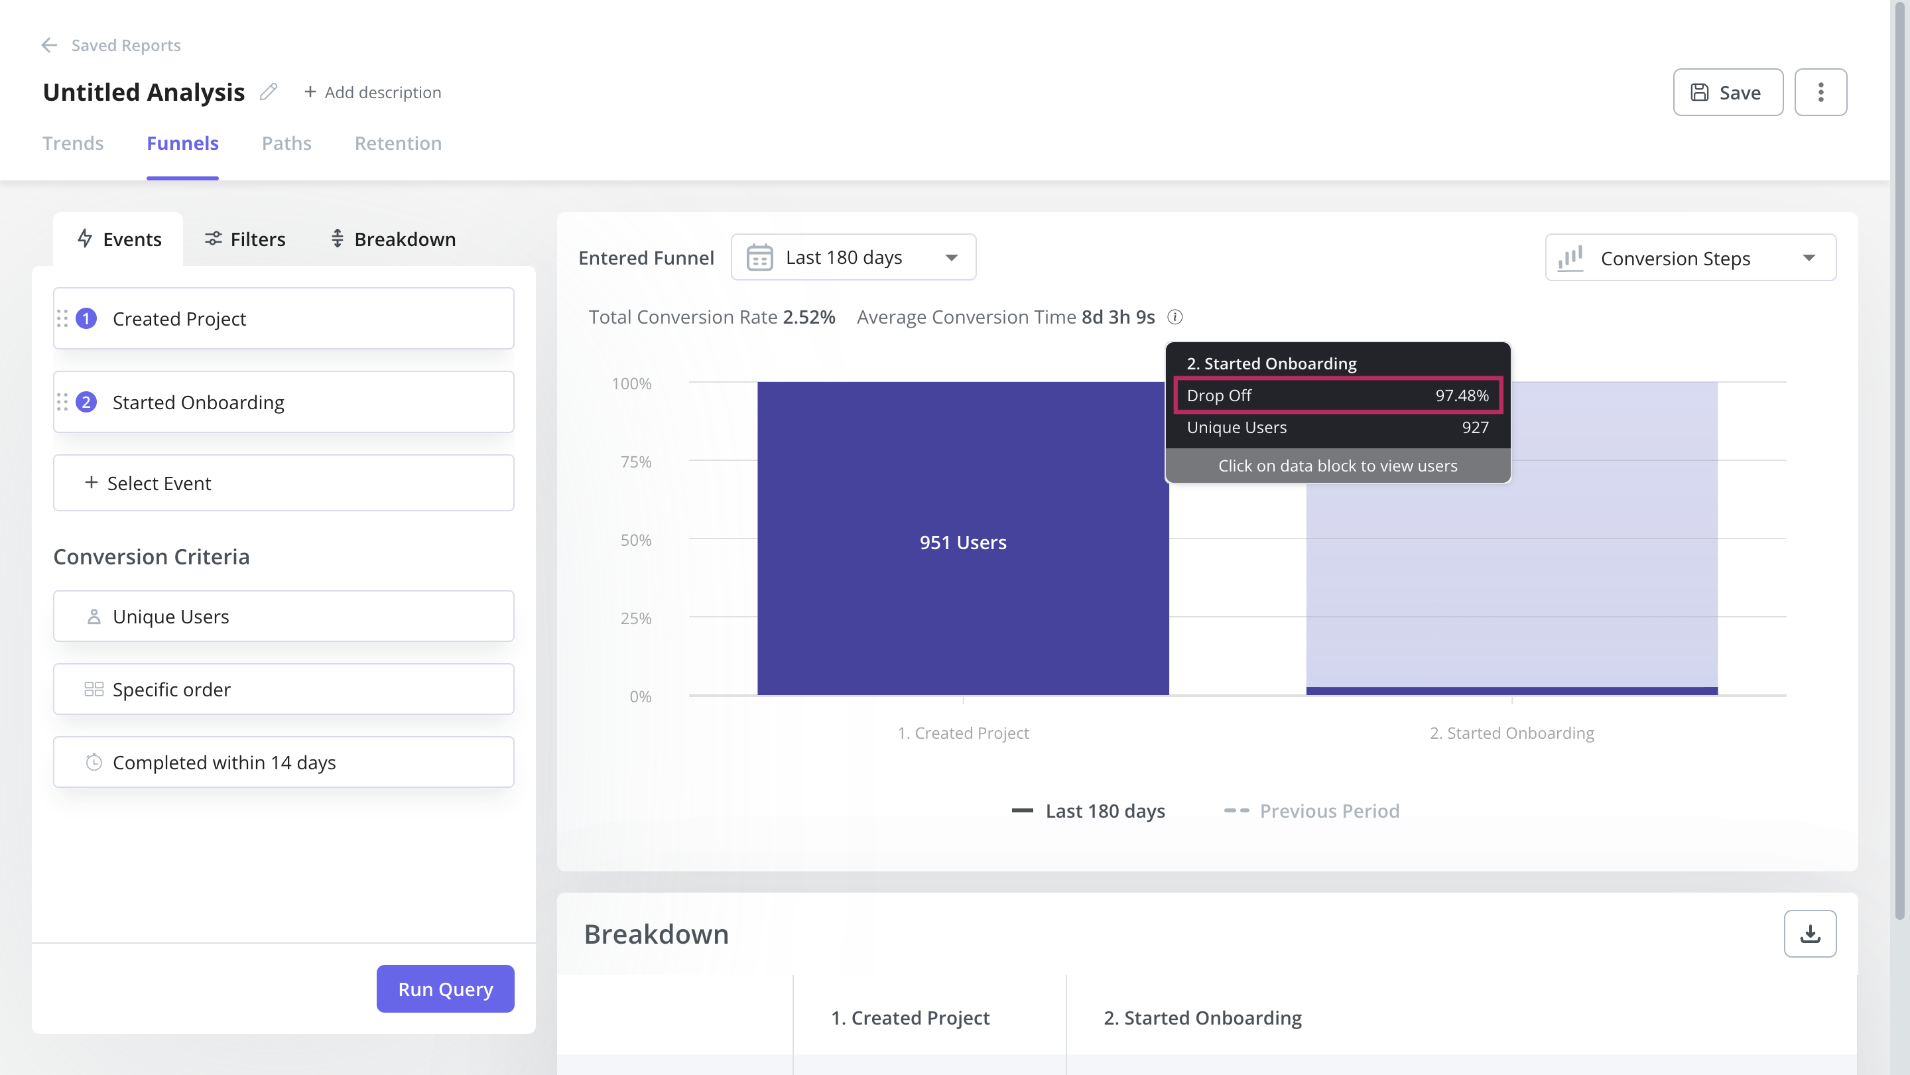The image size is (1910, 1075).
Task: Toggle the Last 180 days legend entry
Action: click(x=1088, y=810)
